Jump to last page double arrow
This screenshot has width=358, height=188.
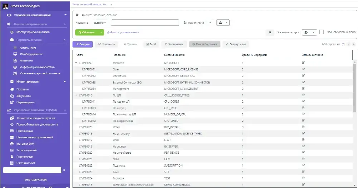(x=354, y=44)
